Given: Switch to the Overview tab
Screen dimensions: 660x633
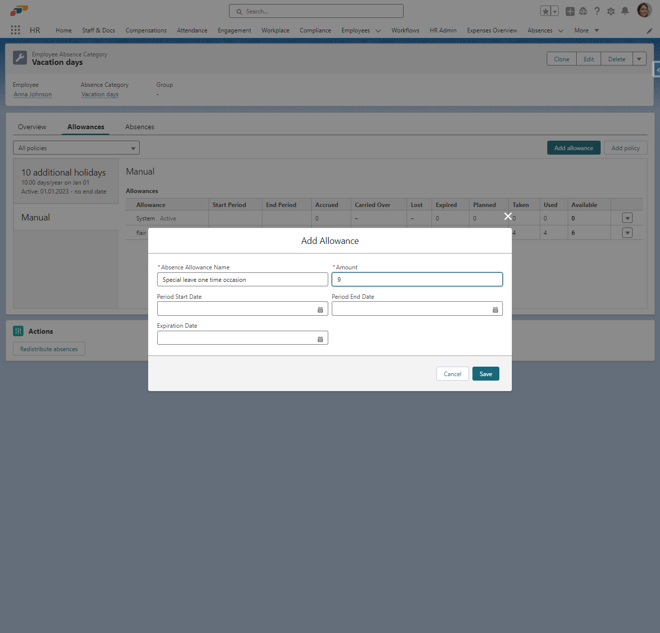Looking at the screenshot, I should click(32, 127).
